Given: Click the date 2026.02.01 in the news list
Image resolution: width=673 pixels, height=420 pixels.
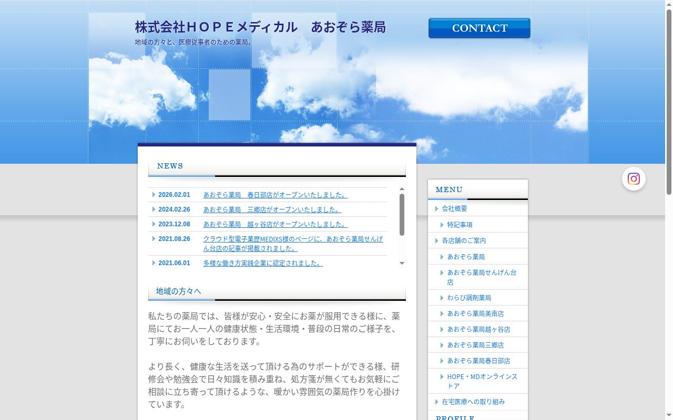Looking at the screenshot, I should point(174,195).
